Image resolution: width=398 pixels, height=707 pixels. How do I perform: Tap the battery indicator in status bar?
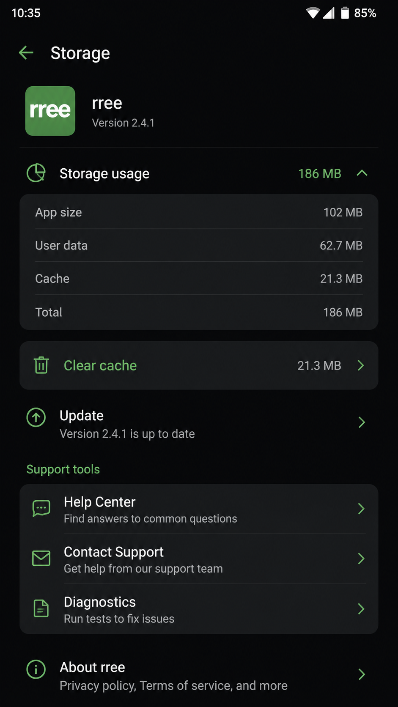click(345, 13)
